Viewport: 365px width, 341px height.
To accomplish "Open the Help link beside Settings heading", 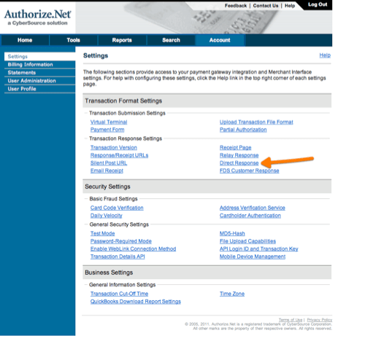I will point(325,55).
